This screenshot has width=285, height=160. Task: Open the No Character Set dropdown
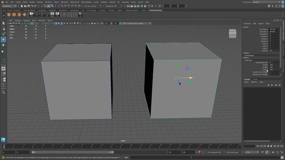pyautogui.click(x=215, y=152)
